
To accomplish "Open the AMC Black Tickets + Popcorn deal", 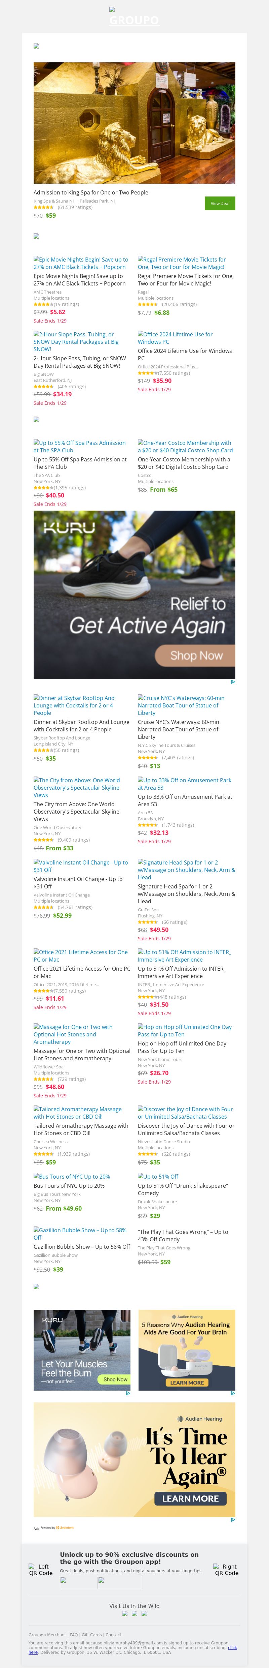I will 81,263.
